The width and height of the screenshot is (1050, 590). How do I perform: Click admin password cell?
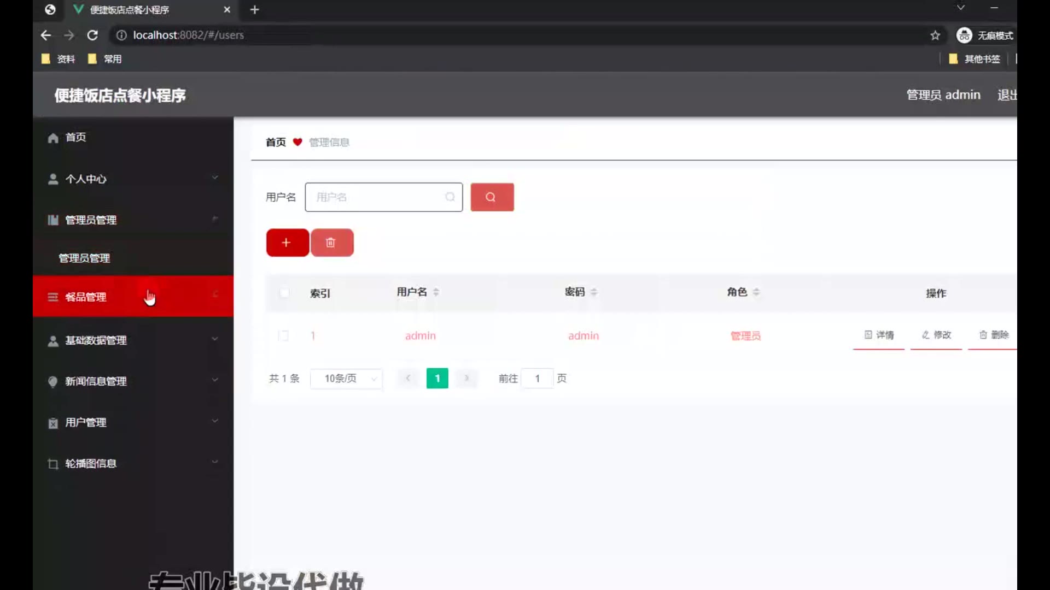584,335
